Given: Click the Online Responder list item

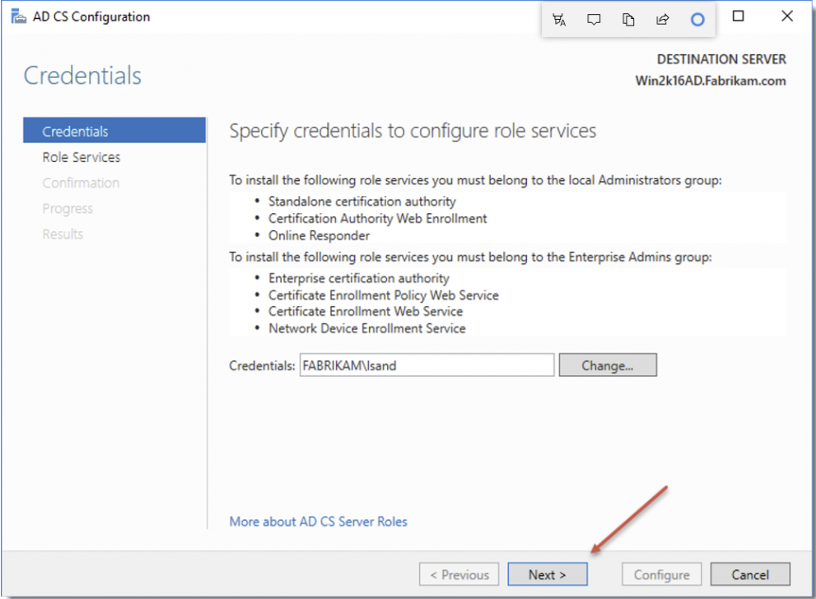Looking at the screenshot, I should pos(319,235).
